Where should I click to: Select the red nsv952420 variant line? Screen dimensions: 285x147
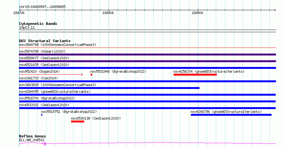pos(51,74)
